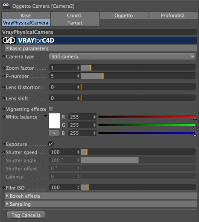Click the Lens shift slider track
The width and height of the screenshot is (199, 222).
coord(138,98)
